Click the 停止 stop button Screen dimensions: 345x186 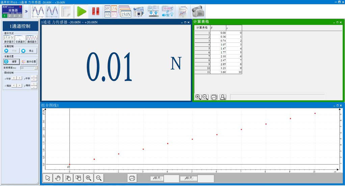click(28, 51)
